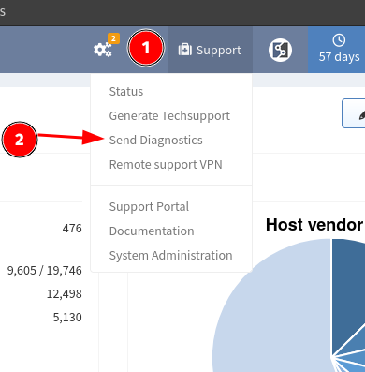Click the pencil edit button

(354, 113)
